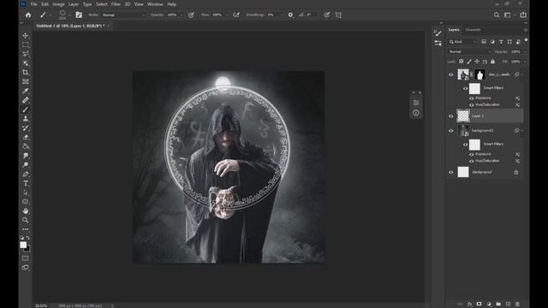Hide the Background layer
Viewport: 548px width, 308px height.
tap(451, 172)
